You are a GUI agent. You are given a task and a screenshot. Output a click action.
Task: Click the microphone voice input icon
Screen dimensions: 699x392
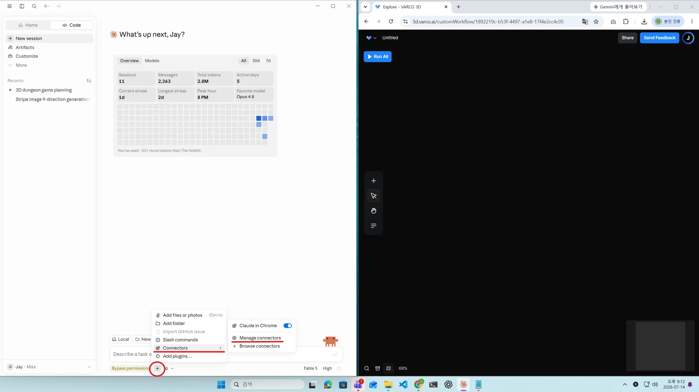point(166,368)
